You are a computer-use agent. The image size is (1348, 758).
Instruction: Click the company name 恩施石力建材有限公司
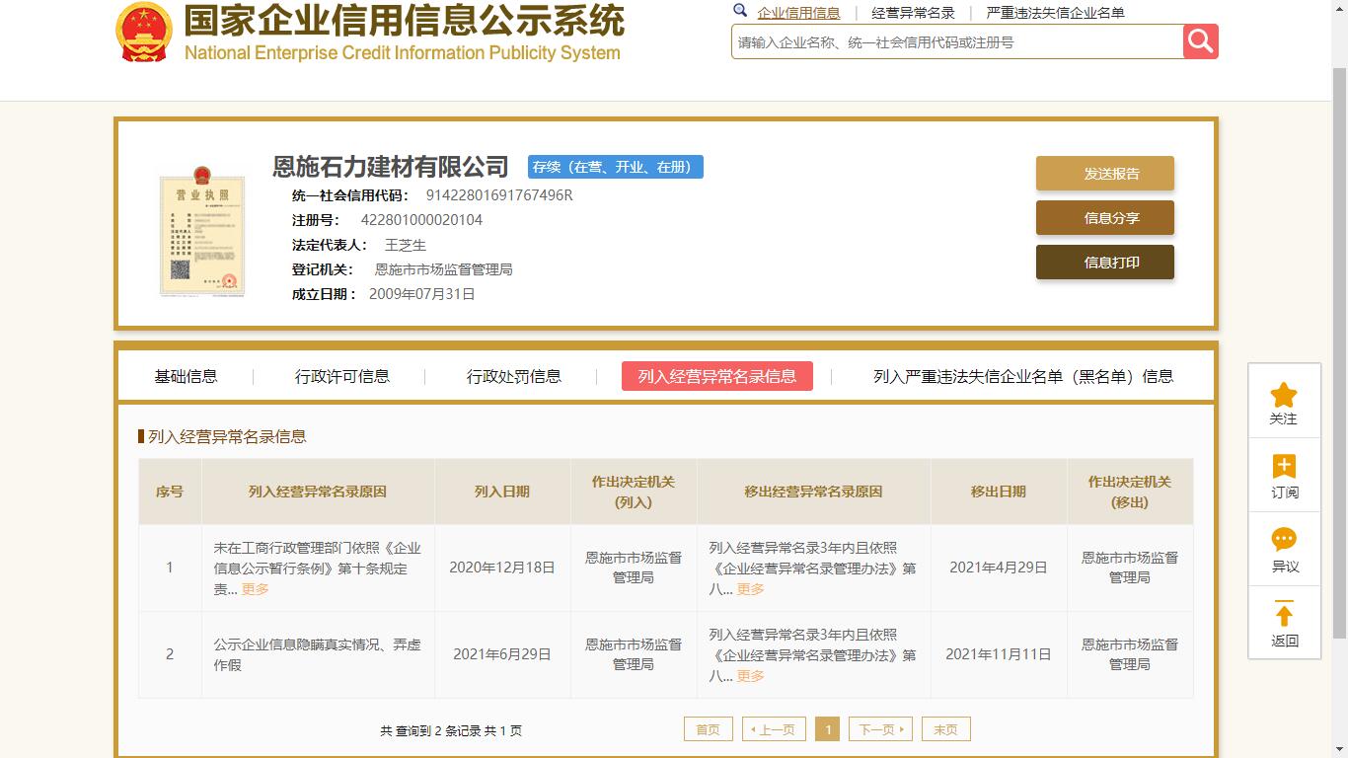click(391, 167)
